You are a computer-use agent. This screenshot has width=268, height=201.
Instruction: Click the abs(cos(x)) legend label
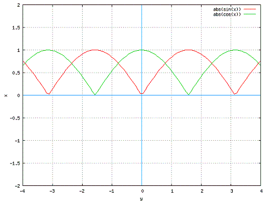tap(227, 14)
